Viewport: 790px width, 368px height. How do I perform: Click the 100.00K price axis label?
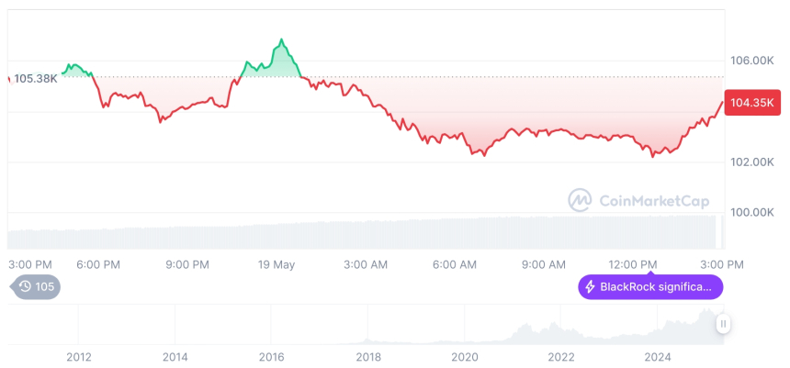[751, 212]
